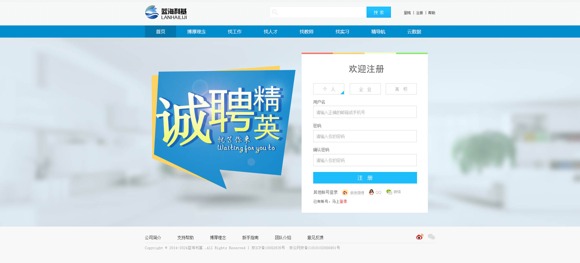Go to 找工作 in navigation
580x263 pixels.
235,32
